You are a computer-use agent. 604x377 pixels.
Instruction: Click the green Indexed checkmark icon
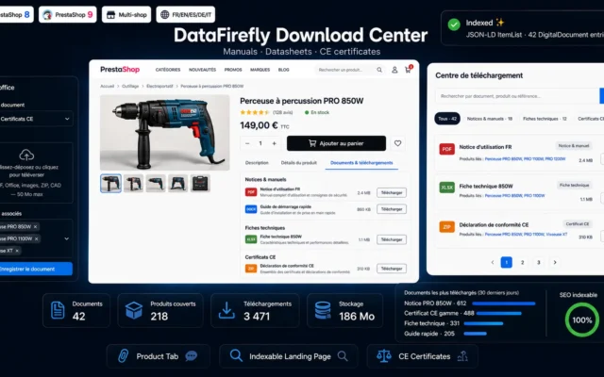[454, 25]
